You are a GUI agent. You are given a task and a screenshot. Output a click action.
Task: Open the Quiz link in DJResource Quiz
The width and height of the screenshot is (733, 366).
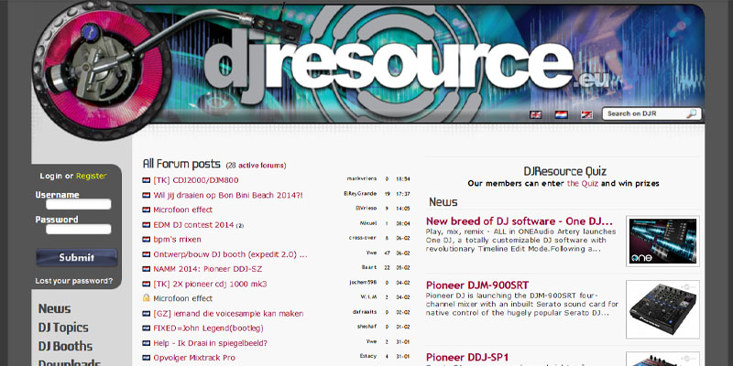point(583,184)
